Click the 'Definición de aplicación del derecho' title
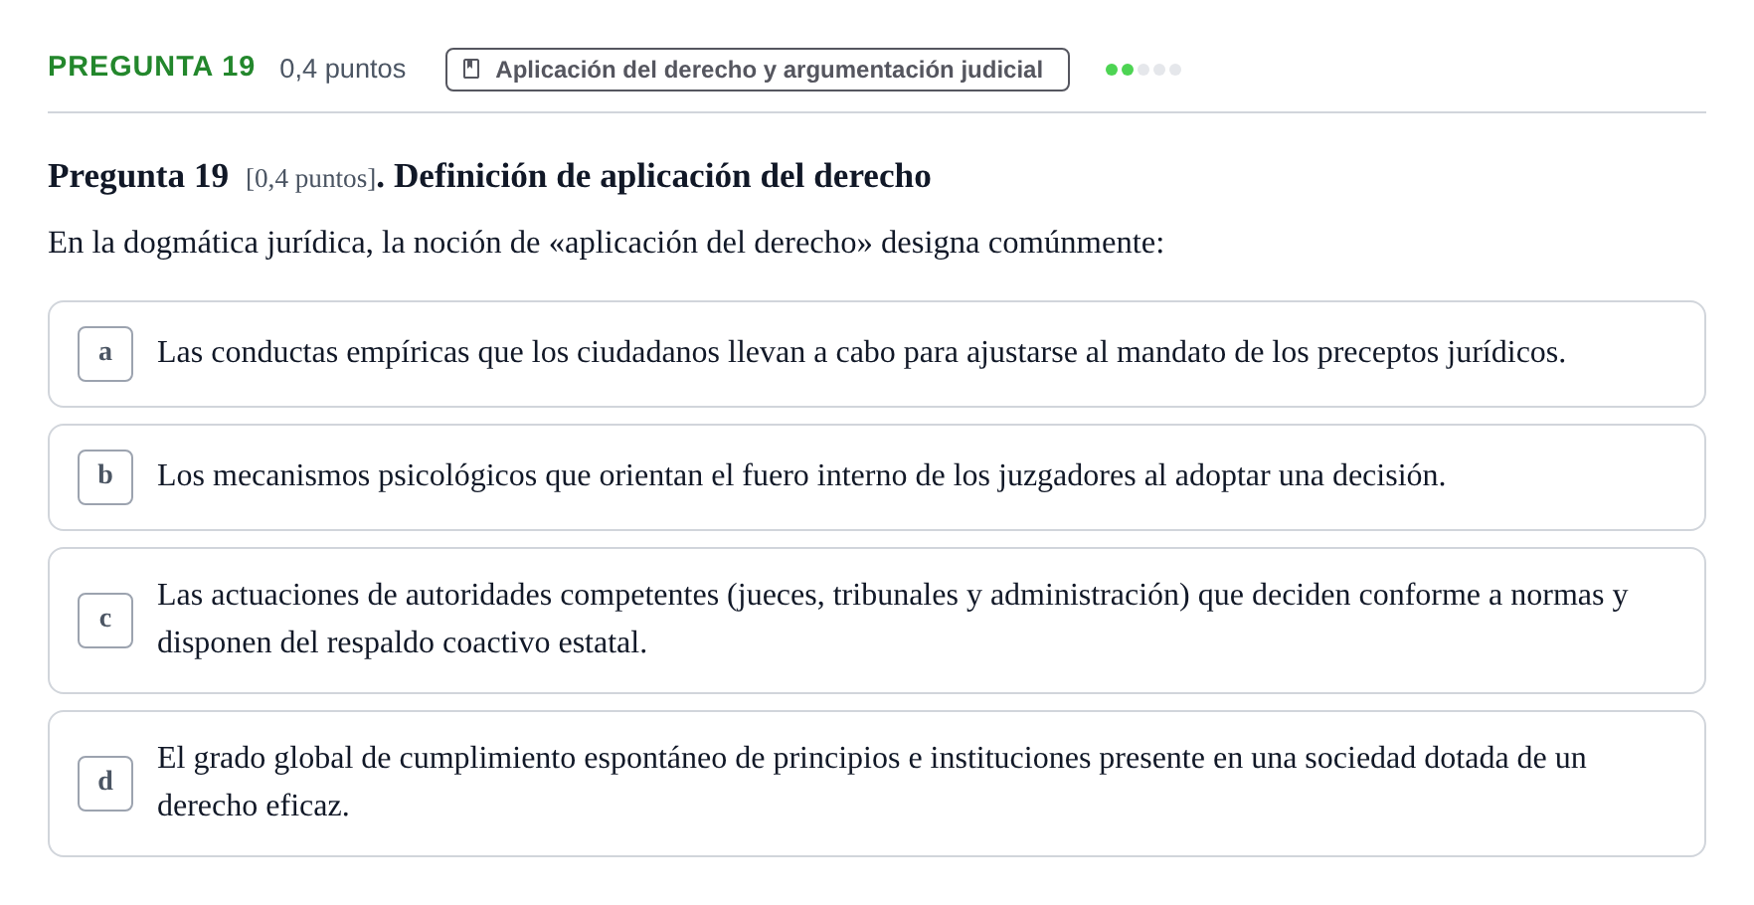This screenshot has width=1754, height=905. coord(662,176)
